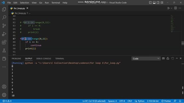This screenshot has height=103, width=184.
Task: Toggle primary side bar layout
Action: point(150,3)
